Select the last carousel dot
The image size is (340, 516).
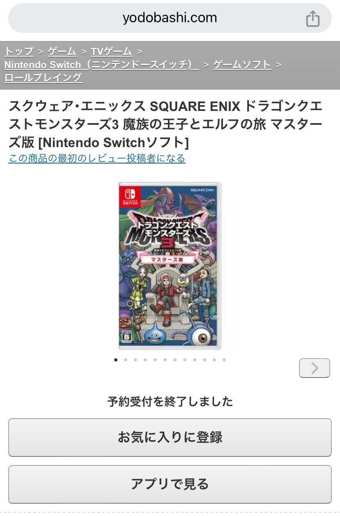(224, 360)
